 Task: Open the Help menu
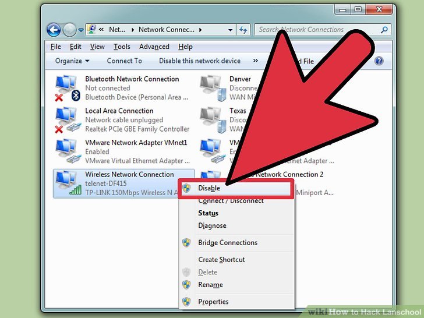(185, 47)
